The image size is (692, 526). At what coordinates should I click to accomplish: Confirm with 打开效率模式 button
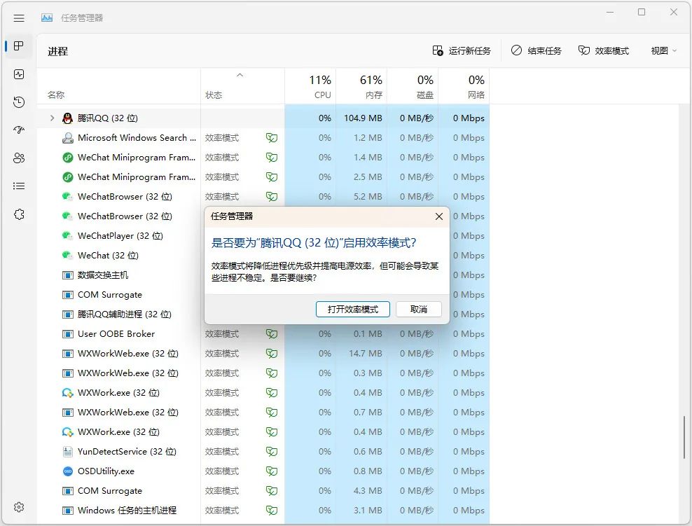[352, 309]
